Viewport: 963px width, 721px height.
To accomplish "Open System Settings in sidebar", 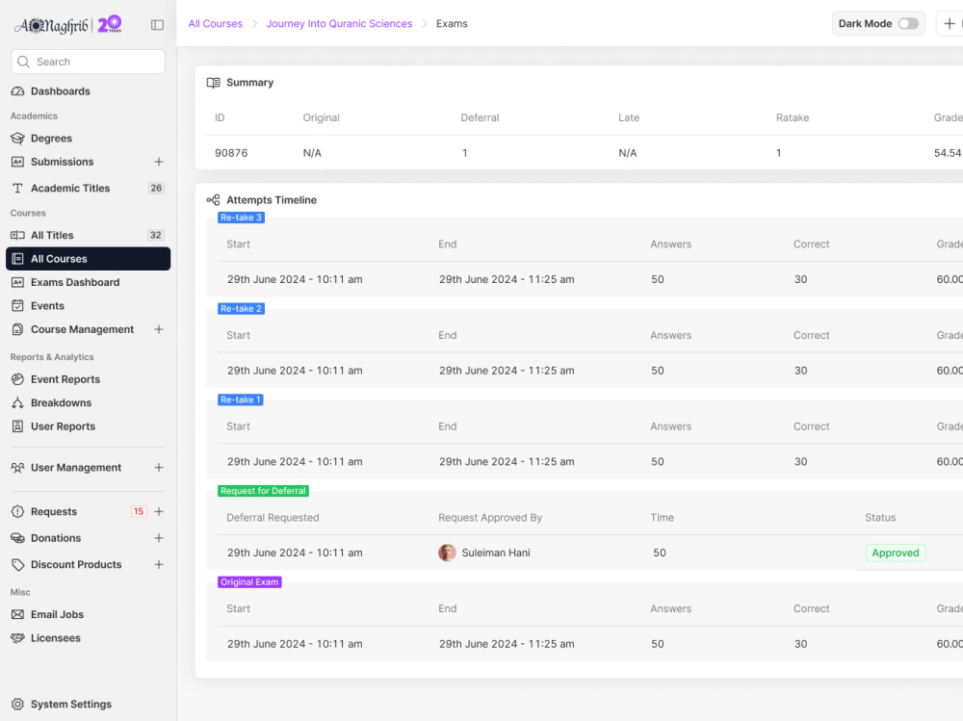I will click(x=88, y=704).
